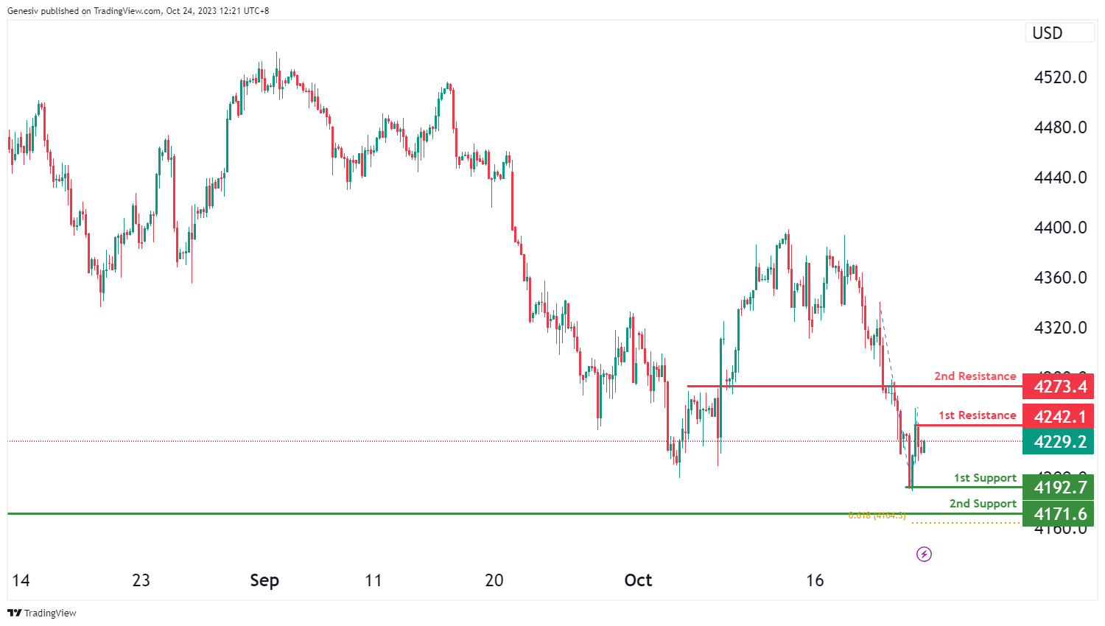The width and height of the screenshot is (1105, 626).
Task: Open the USD currency selector
Action: [x=1059, y=33]
